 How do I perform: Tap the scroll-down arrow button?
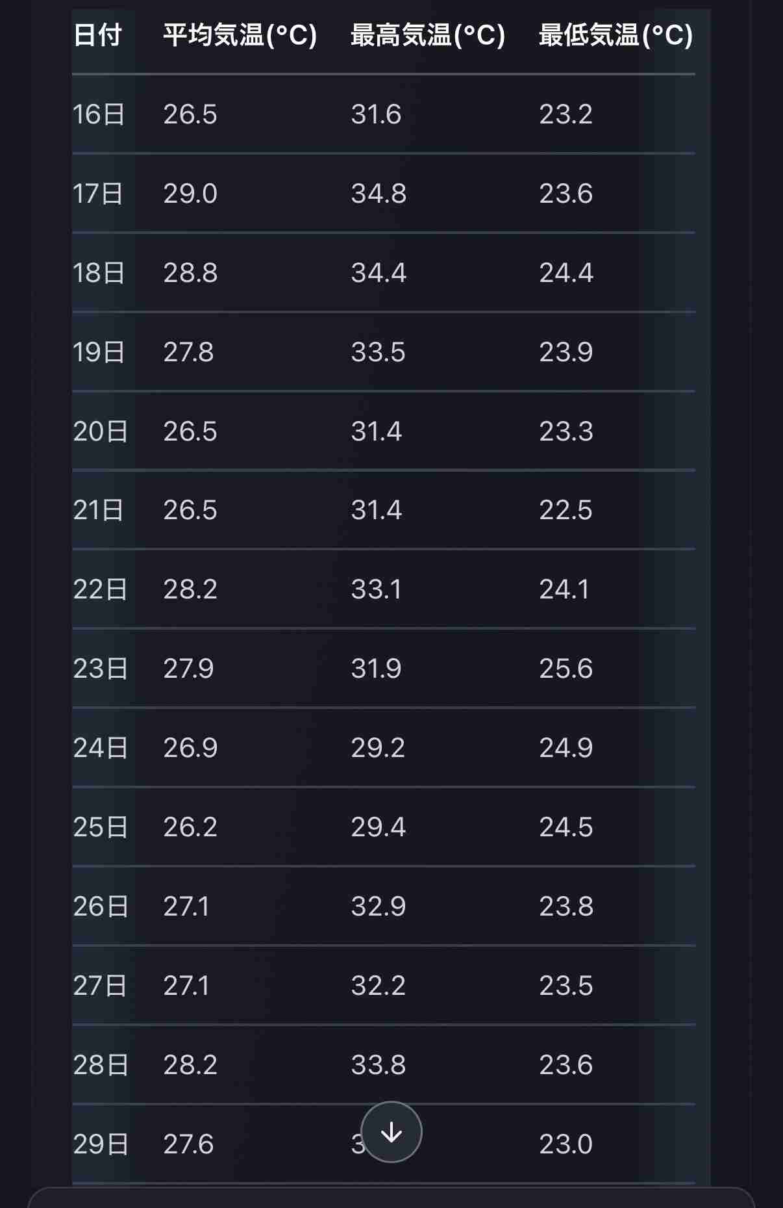tap(391, 1132)
